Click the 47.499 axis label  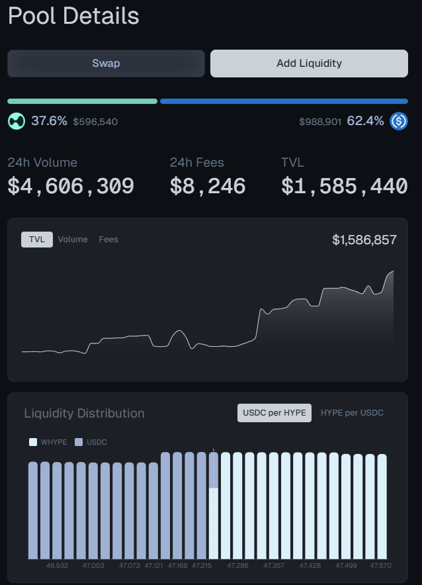point(346,566)
